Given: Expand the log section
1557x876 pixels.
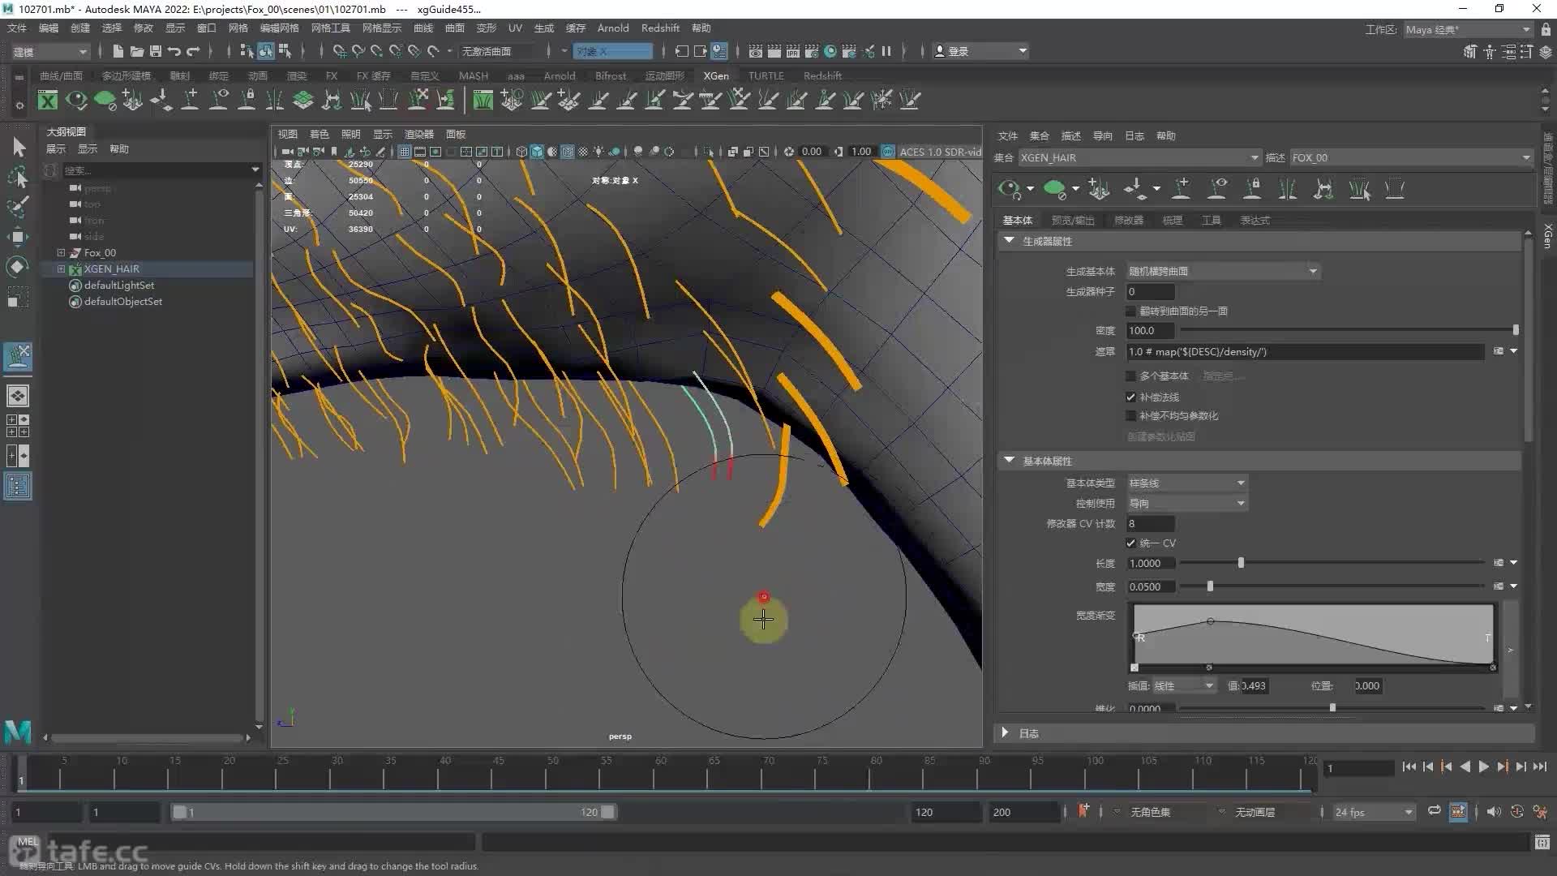Looking at the screenshot, I should 1006,733.
